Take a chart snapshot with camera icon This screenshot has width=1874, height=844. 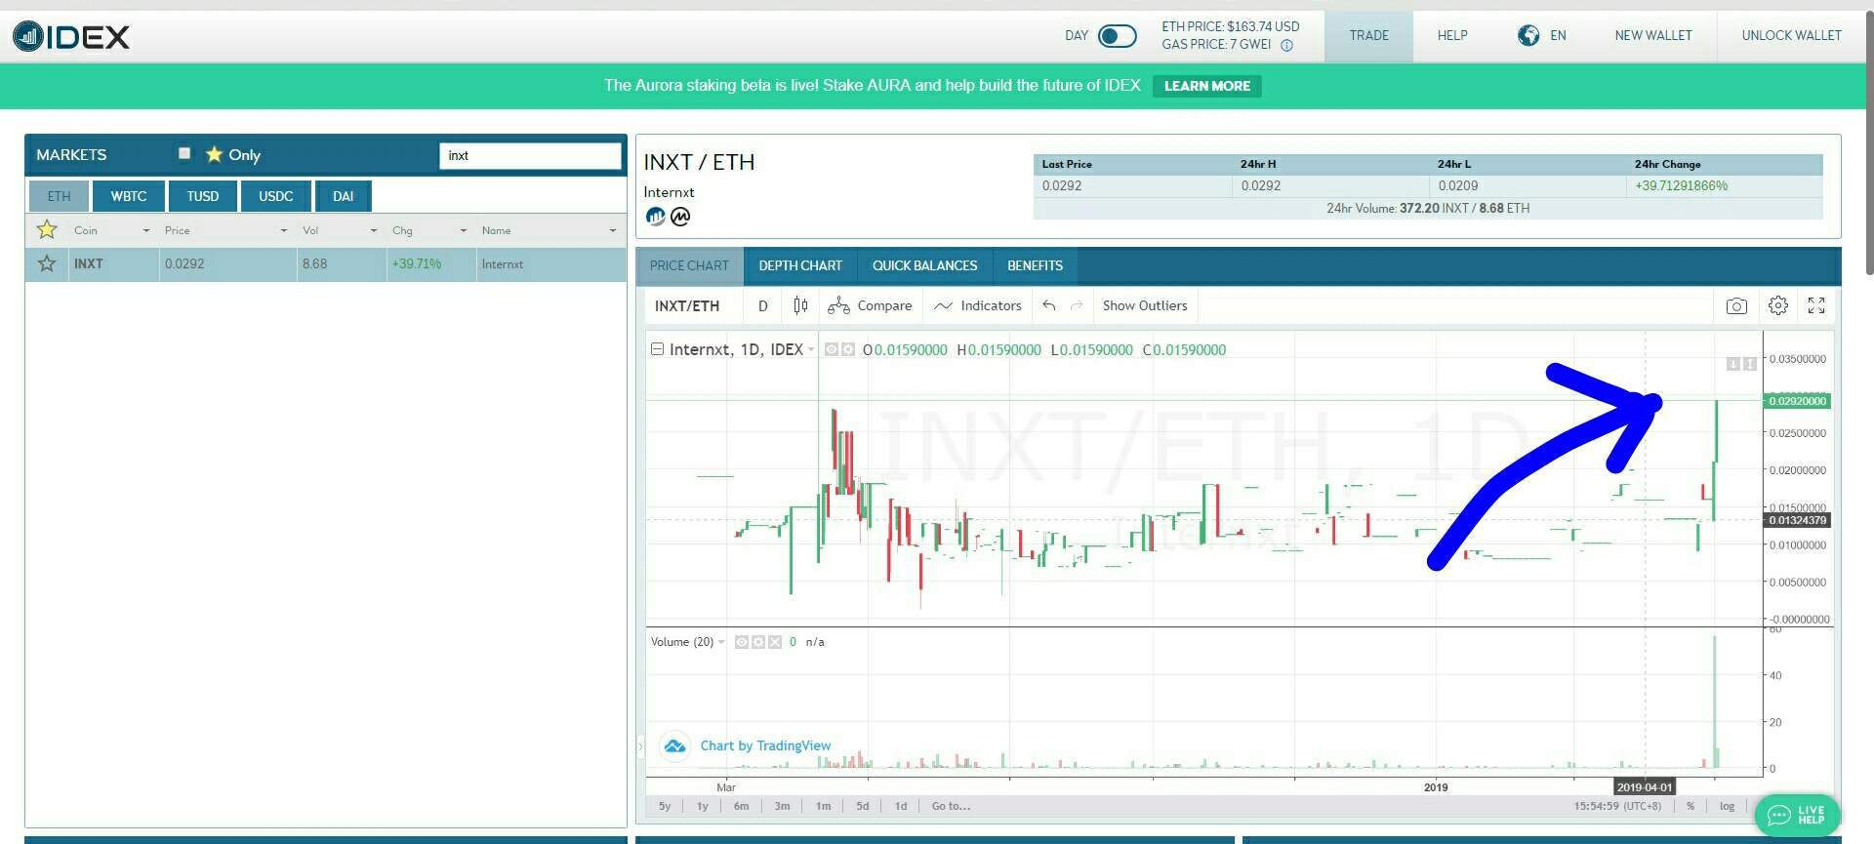pyautogui.click(x=1736, y=306)
